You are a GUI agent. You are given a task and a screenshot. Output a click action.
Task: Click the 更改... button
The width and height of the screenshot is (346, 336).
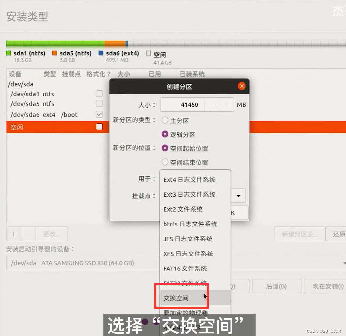52,234
